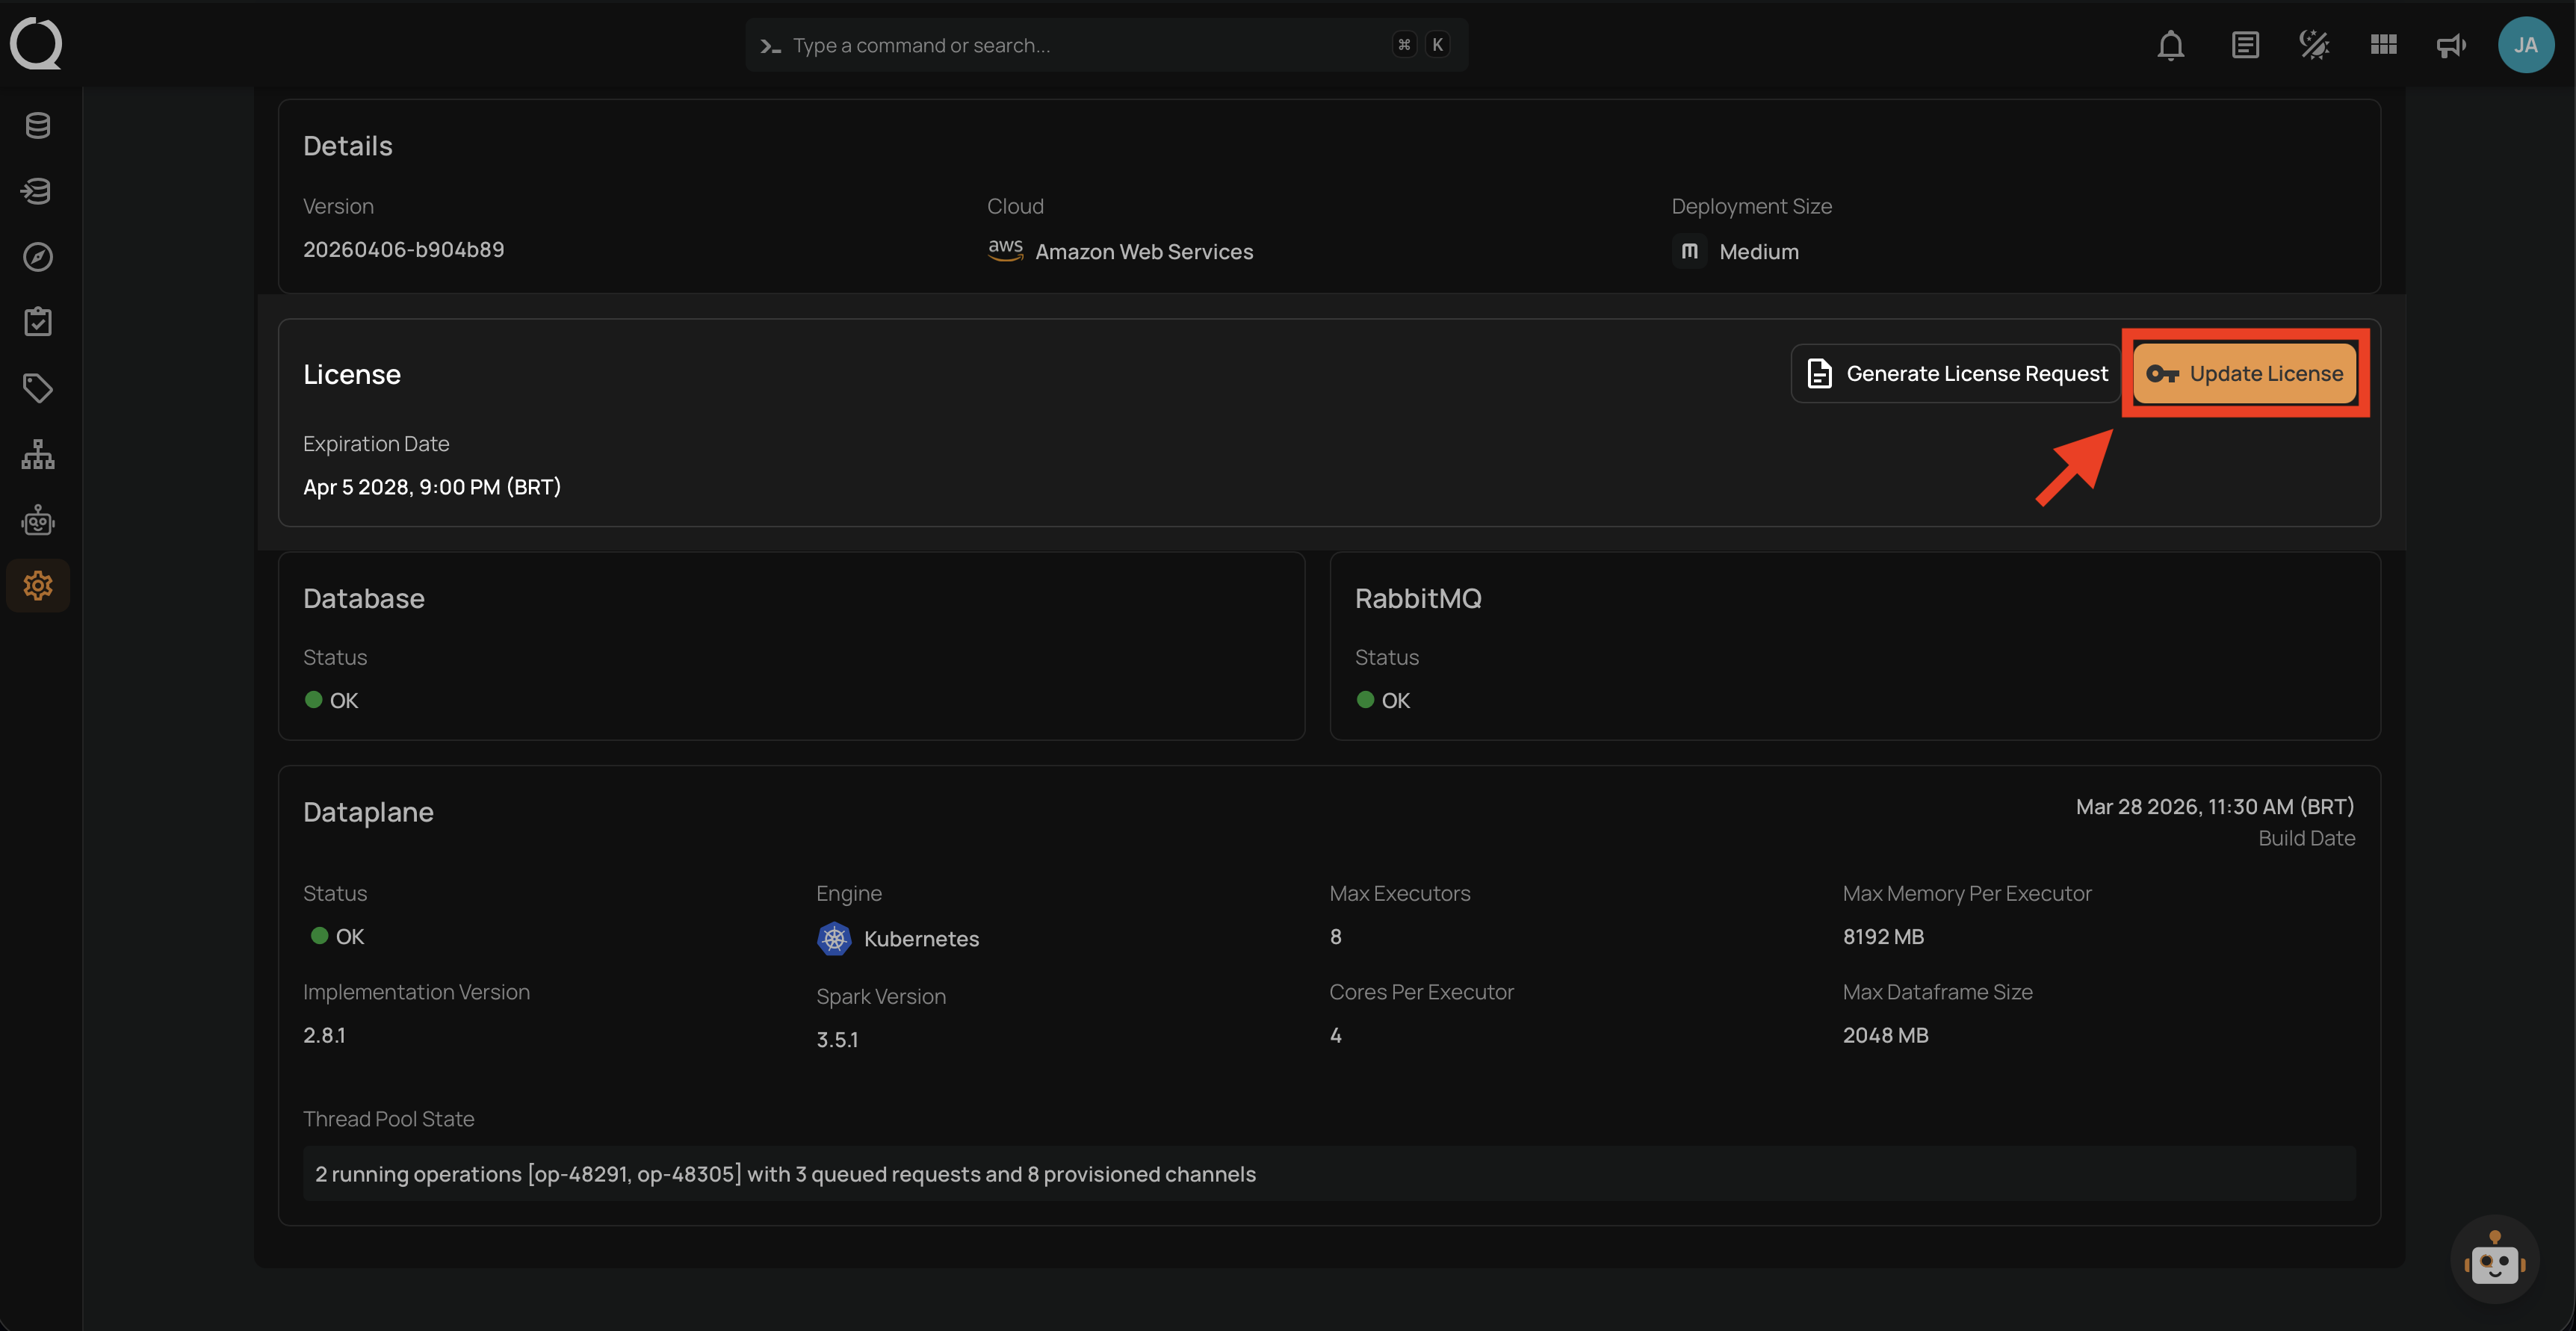The width and height of the screenshot is (2576, 1331).
Task: Click the Thread Pool State message text
Action: pos(785,1174)
